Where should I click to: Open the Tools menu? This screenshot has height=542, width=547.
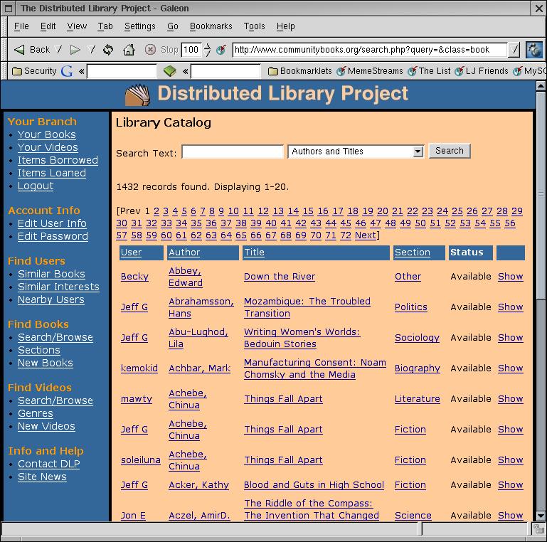tap(255, 26)
